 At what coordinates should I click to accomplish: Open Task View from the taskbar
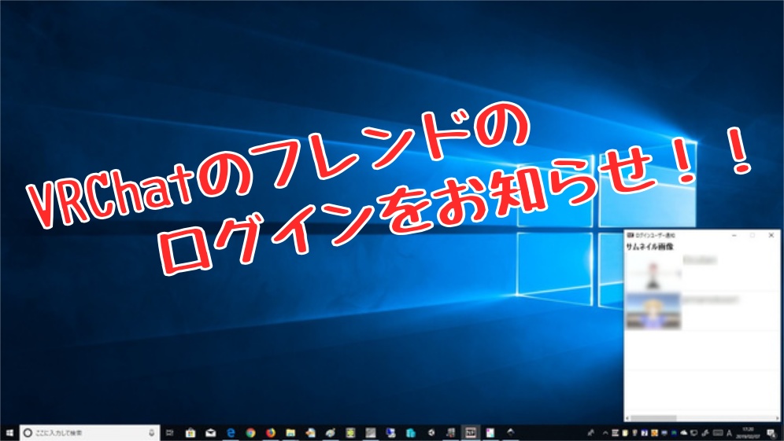170,432
